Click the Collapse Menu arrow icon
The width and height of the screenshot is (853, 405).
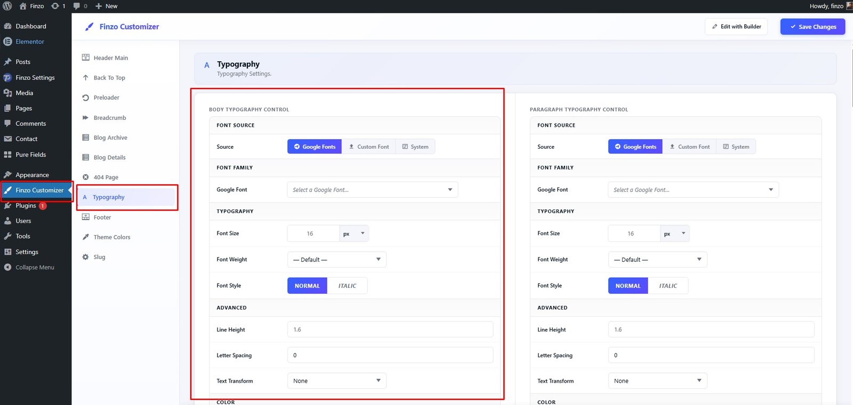pyautogui.click(x=7, y=268)
